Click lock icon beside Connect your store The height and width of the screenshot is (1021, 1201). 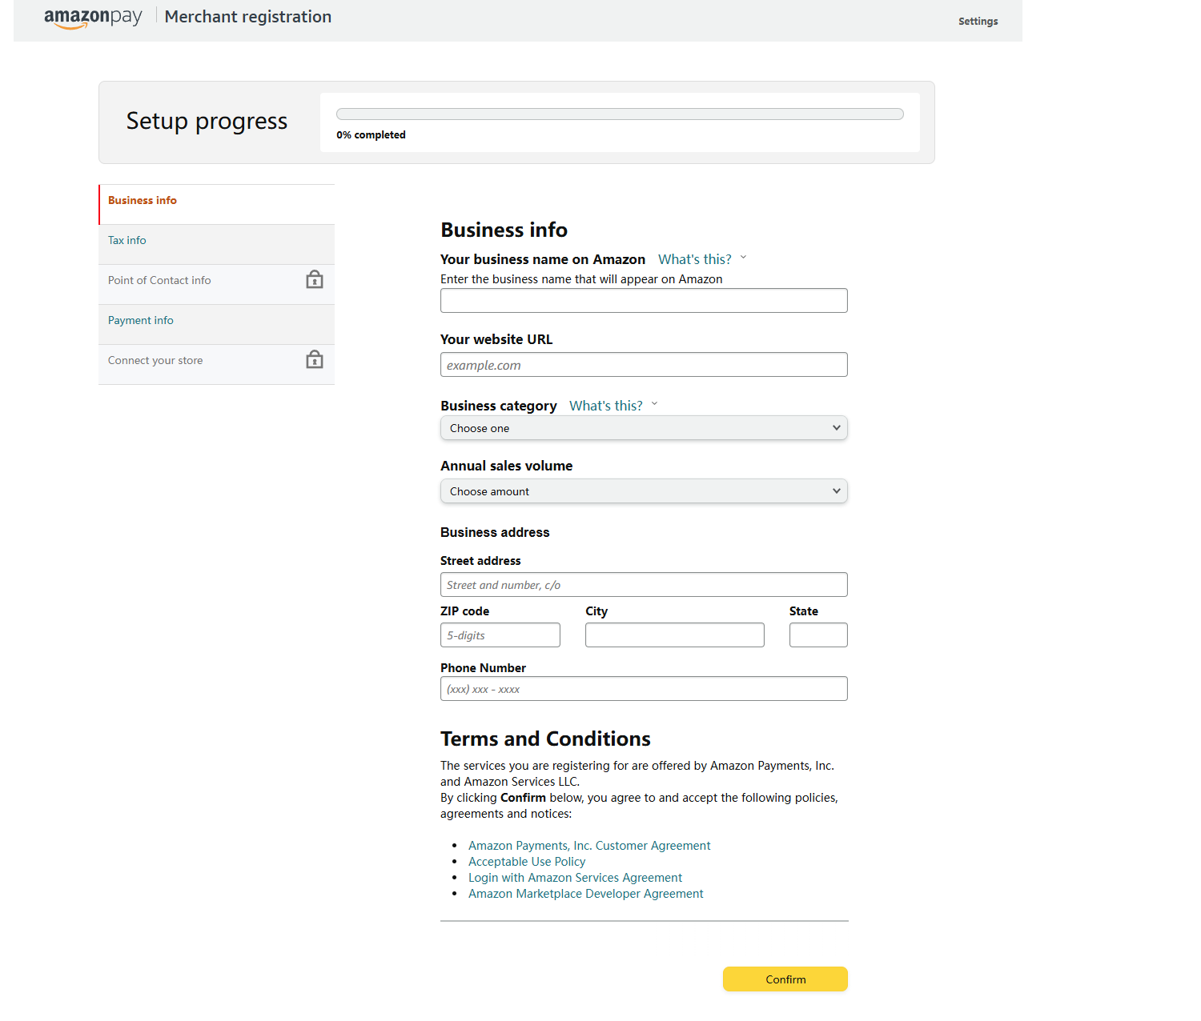point(315,359)
